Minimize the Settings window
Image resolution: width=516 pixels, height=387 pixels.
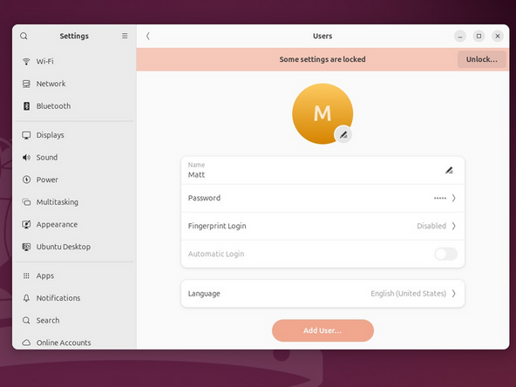coord(460,36)
